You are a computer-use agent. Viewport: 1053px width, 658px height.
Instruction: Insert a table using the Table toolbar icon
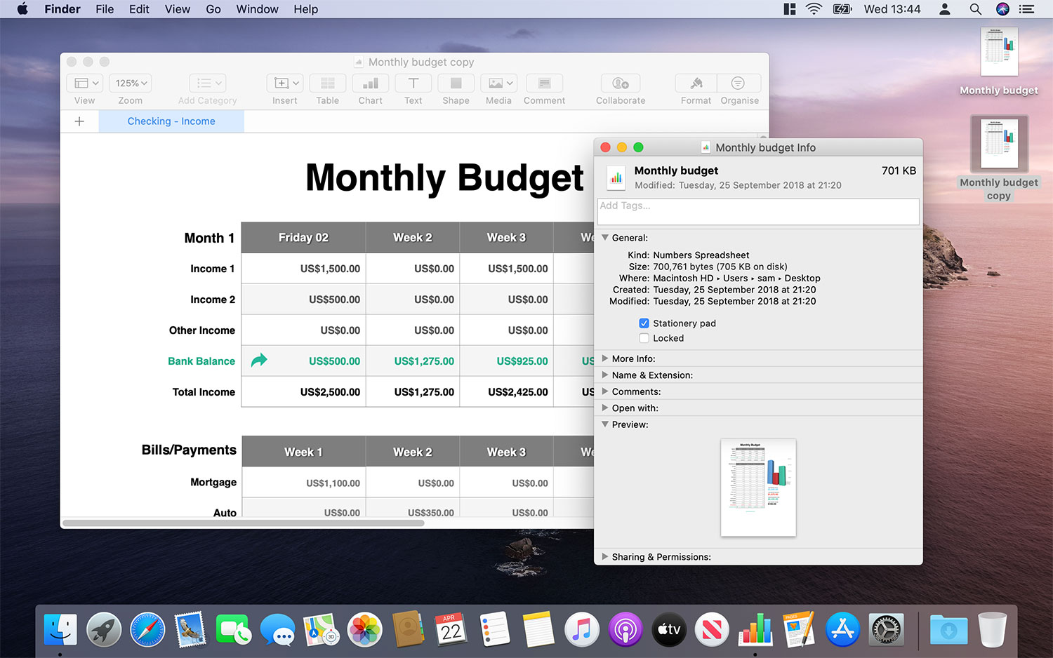(x=327, y=83)
